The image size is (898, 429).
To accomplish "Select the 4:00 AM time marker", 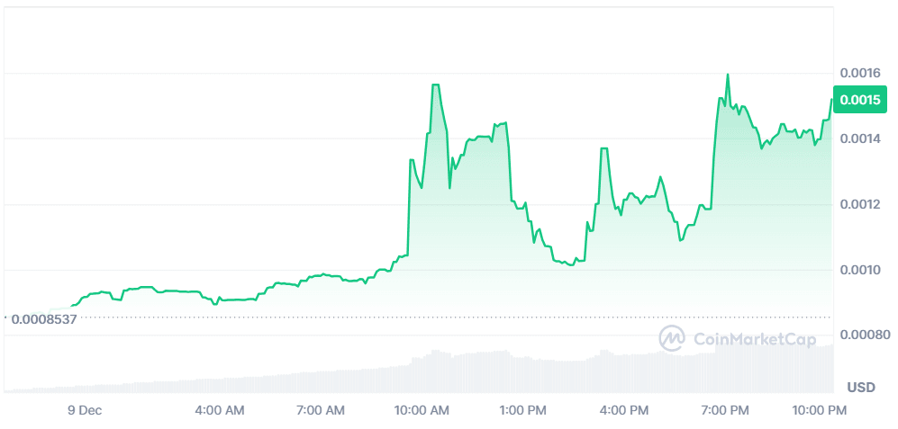I will click(x=220, y=410).
